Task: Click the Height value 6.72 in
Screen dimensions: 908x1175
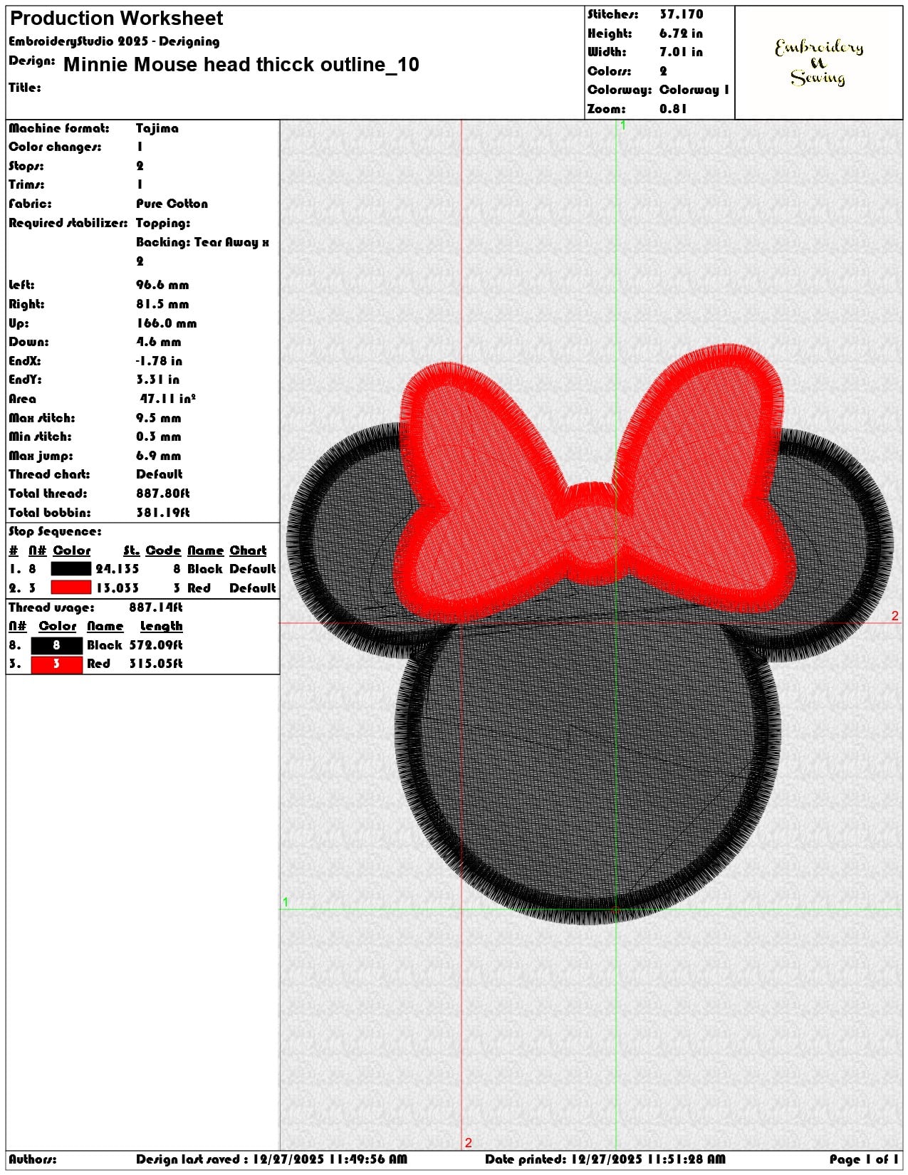Action: [681, 33]
